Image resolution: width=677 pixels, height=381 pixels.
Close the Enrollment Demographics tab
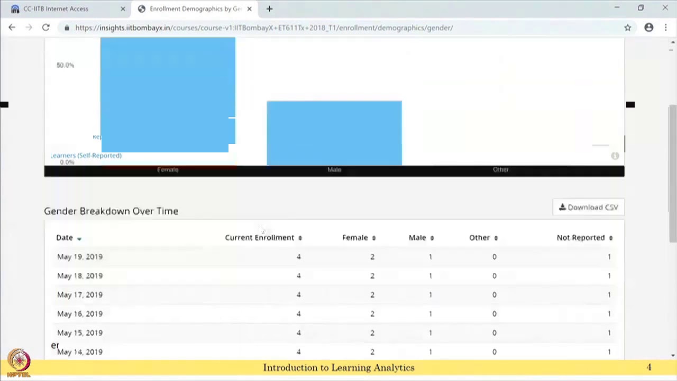click(x=249, y=8)
